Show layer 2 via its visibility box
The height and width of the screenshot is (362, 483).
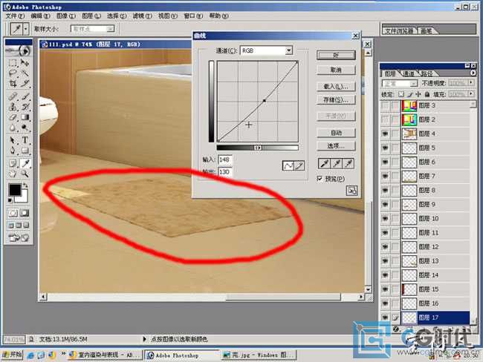click(385, 119)
